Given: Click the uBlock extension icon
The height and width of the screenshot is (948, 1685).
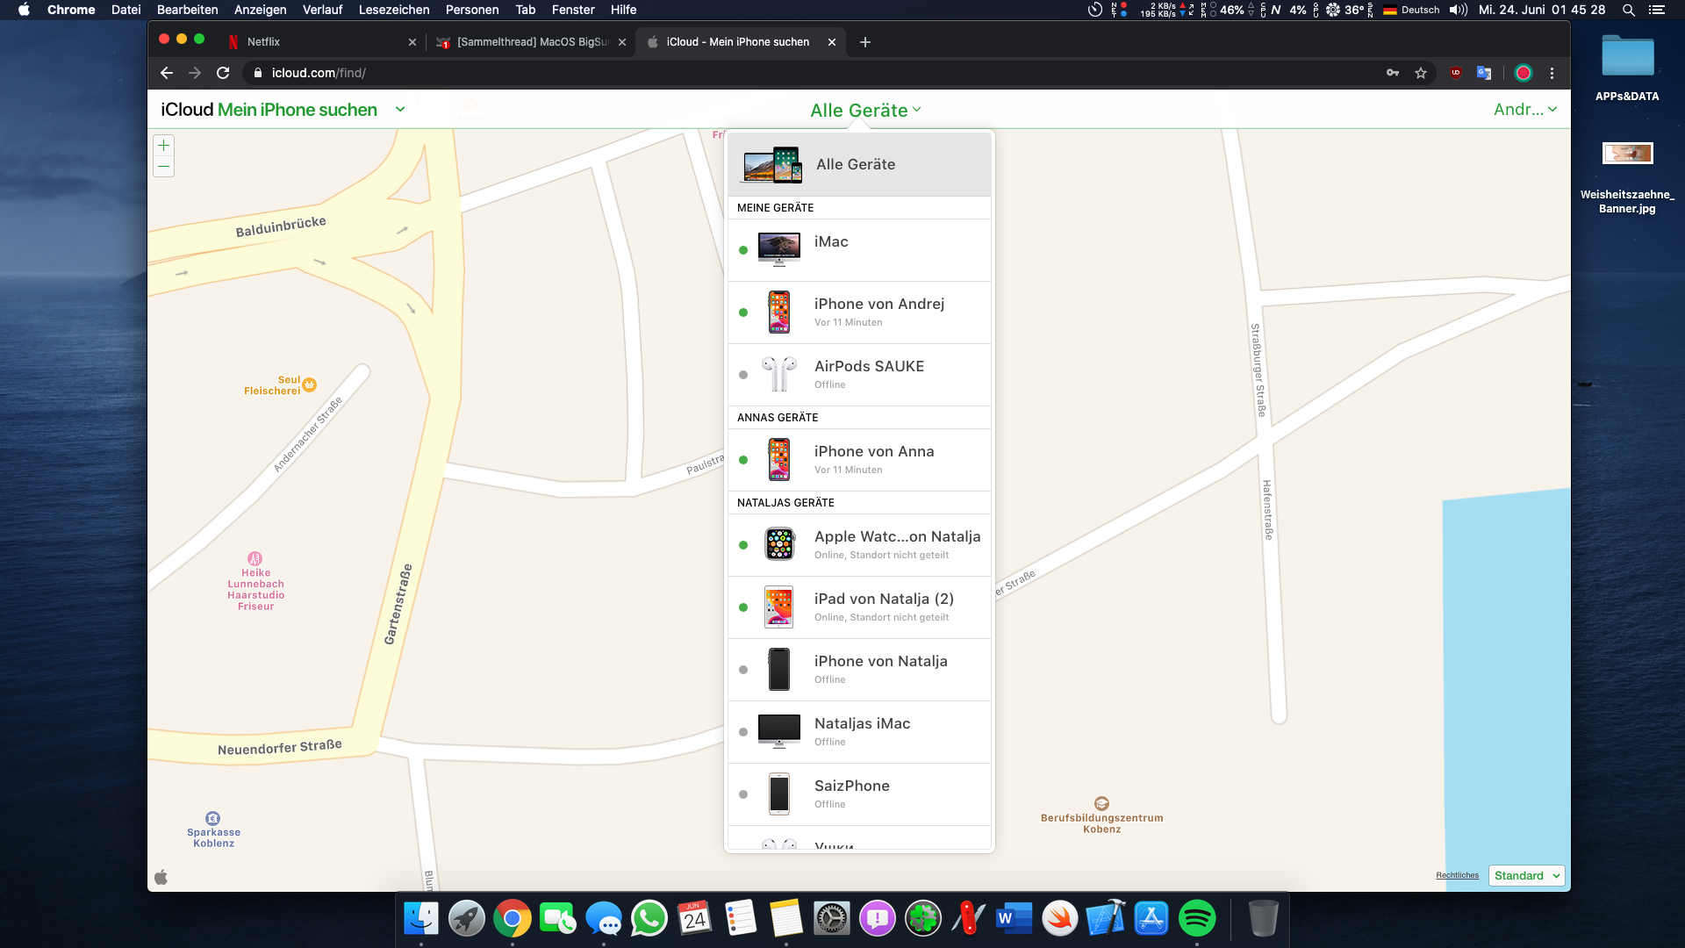Looking at the screenshot, I should (x=1456, y=73).
